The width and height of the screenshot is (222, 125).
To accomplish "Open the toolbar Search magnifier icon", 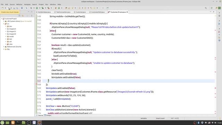I will point(206,8).
